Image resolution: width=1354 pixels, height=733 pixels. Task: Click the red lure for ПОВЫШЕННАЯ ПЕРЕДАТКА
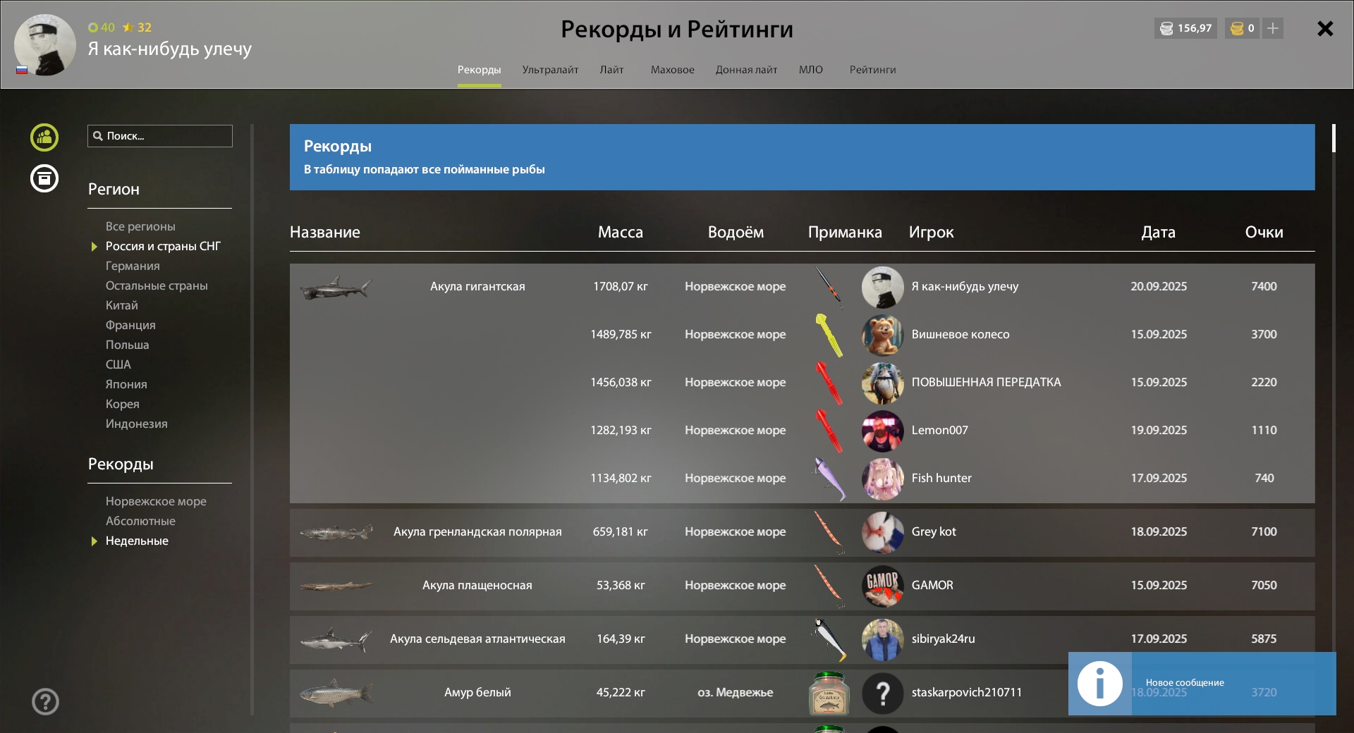(x=829, y=383)
